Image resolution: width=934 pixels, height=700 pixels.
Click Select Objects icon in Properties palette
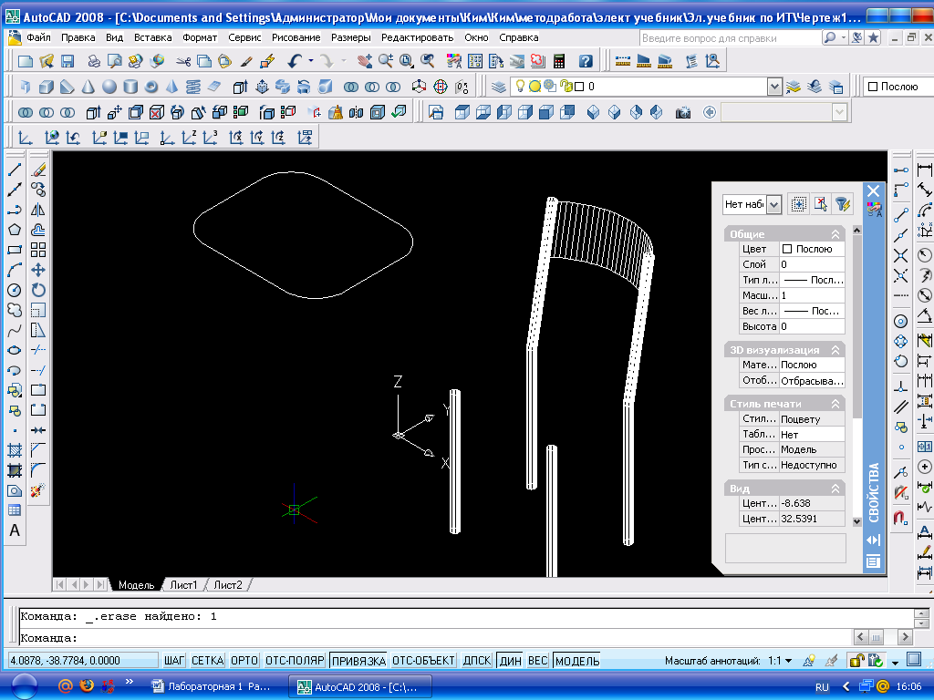[x=820, y=204]
